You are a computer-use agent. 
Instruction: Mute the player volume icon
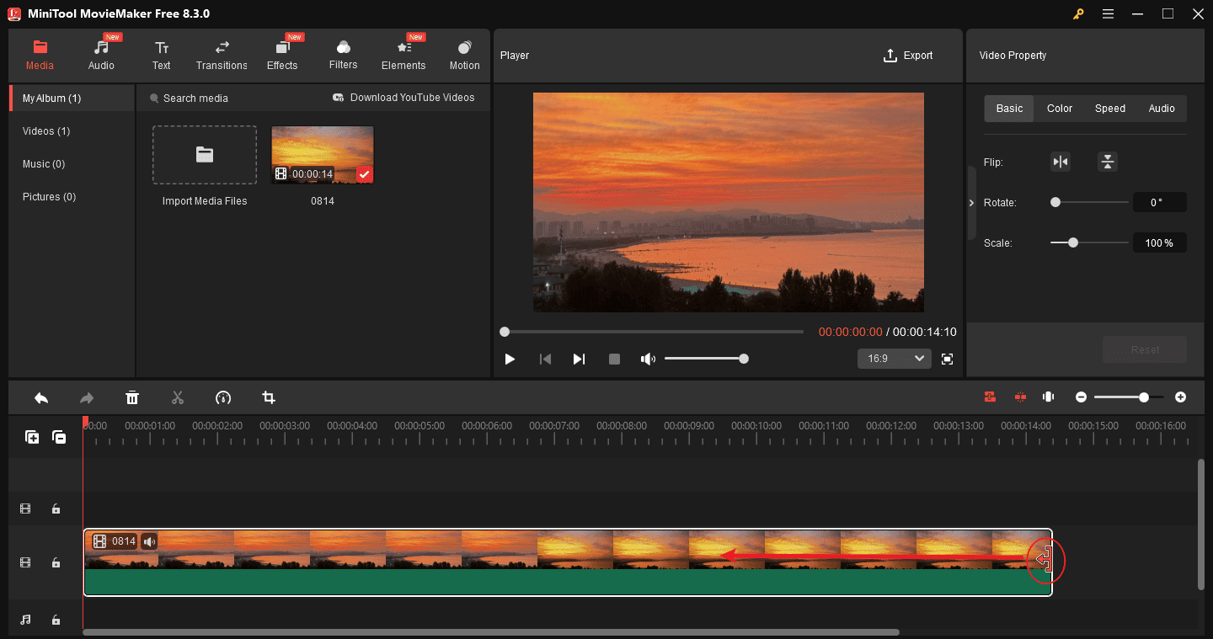click(647, 359)
